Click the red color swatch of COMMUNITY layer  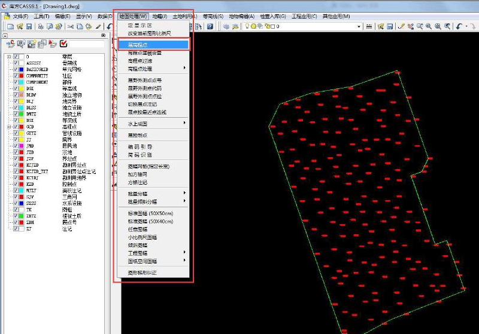click(x=22, y=76)
